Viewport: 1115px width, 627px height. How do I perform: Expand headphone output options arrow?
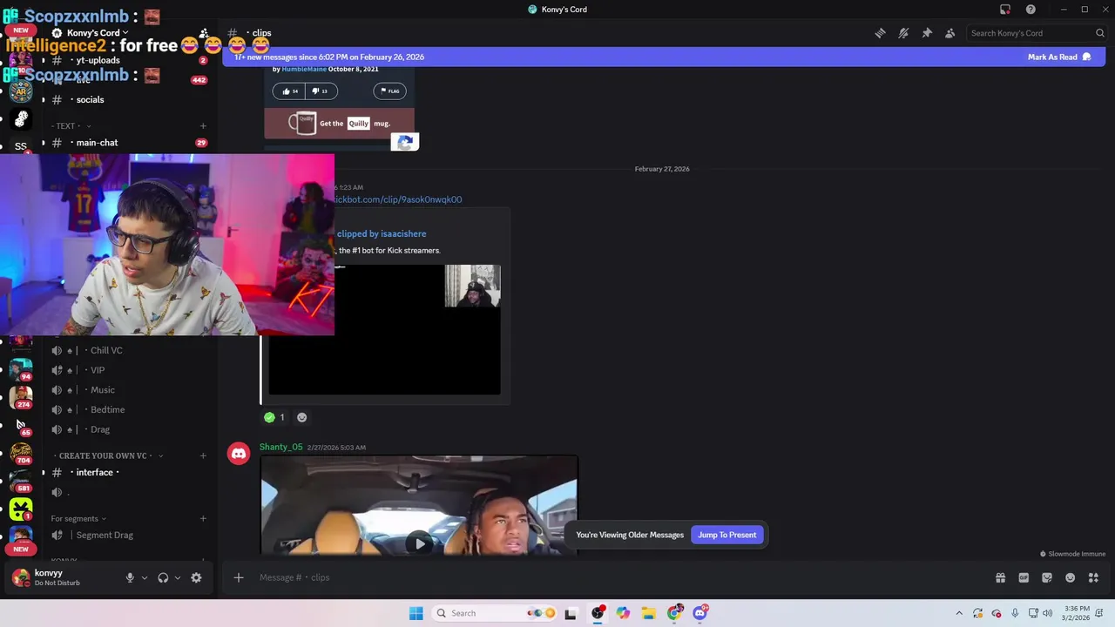coord(178,577)
